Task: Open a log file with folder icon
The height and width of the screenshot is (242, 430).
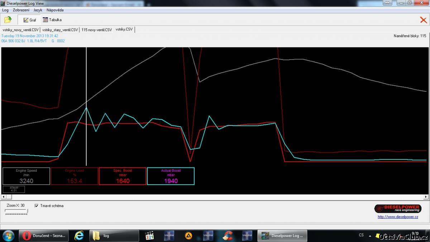Action: [8, 20]
